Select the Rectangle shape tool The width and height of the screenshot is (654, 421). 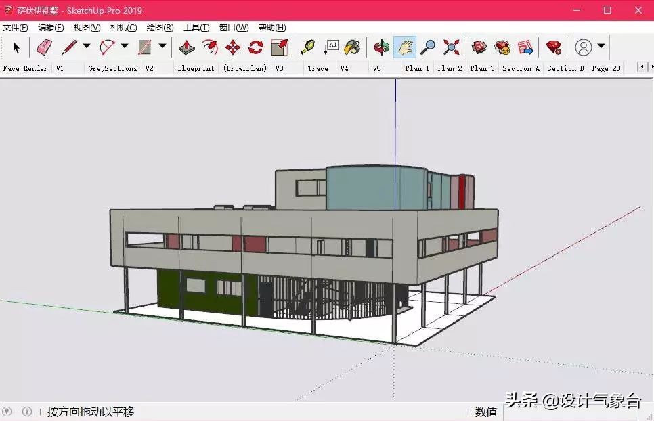[x=144, y=47]
